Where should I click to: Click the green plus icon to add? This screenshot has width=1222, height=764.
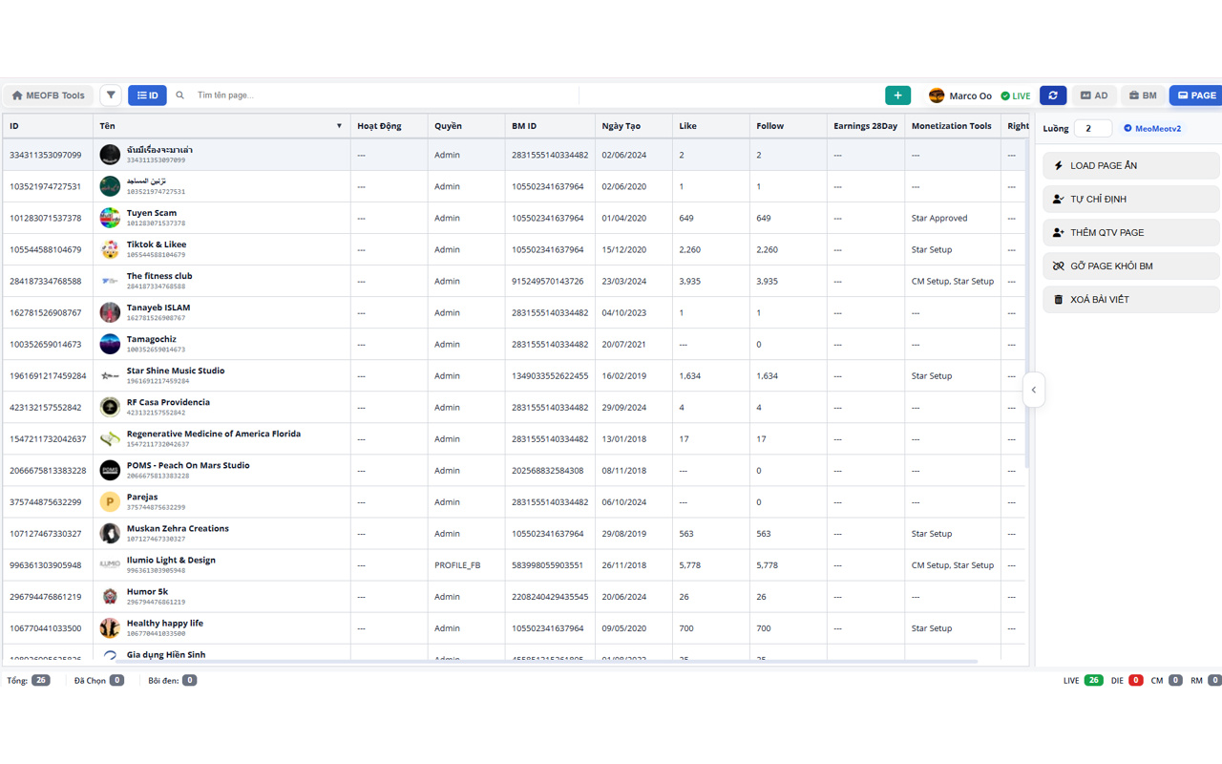(x=897, y=95)
